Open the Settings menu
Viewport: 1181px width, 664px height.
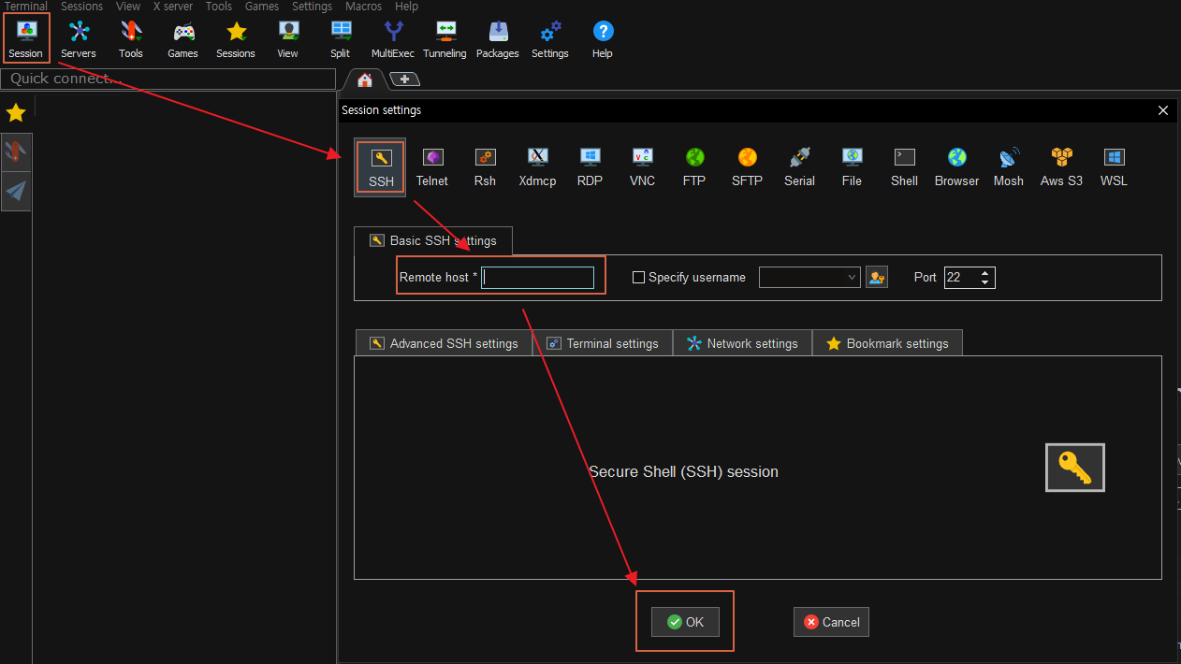tap(312, 7)
